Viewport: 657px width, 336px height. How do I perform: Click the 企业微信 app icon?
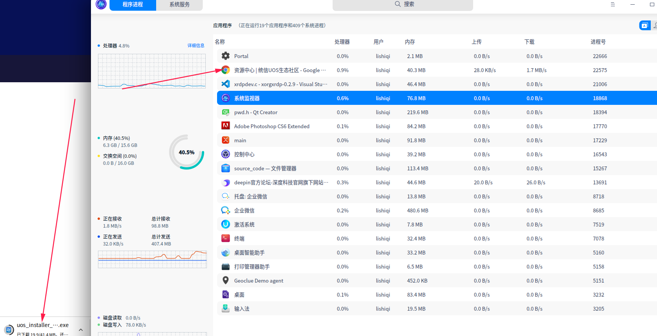coord(226,210)
